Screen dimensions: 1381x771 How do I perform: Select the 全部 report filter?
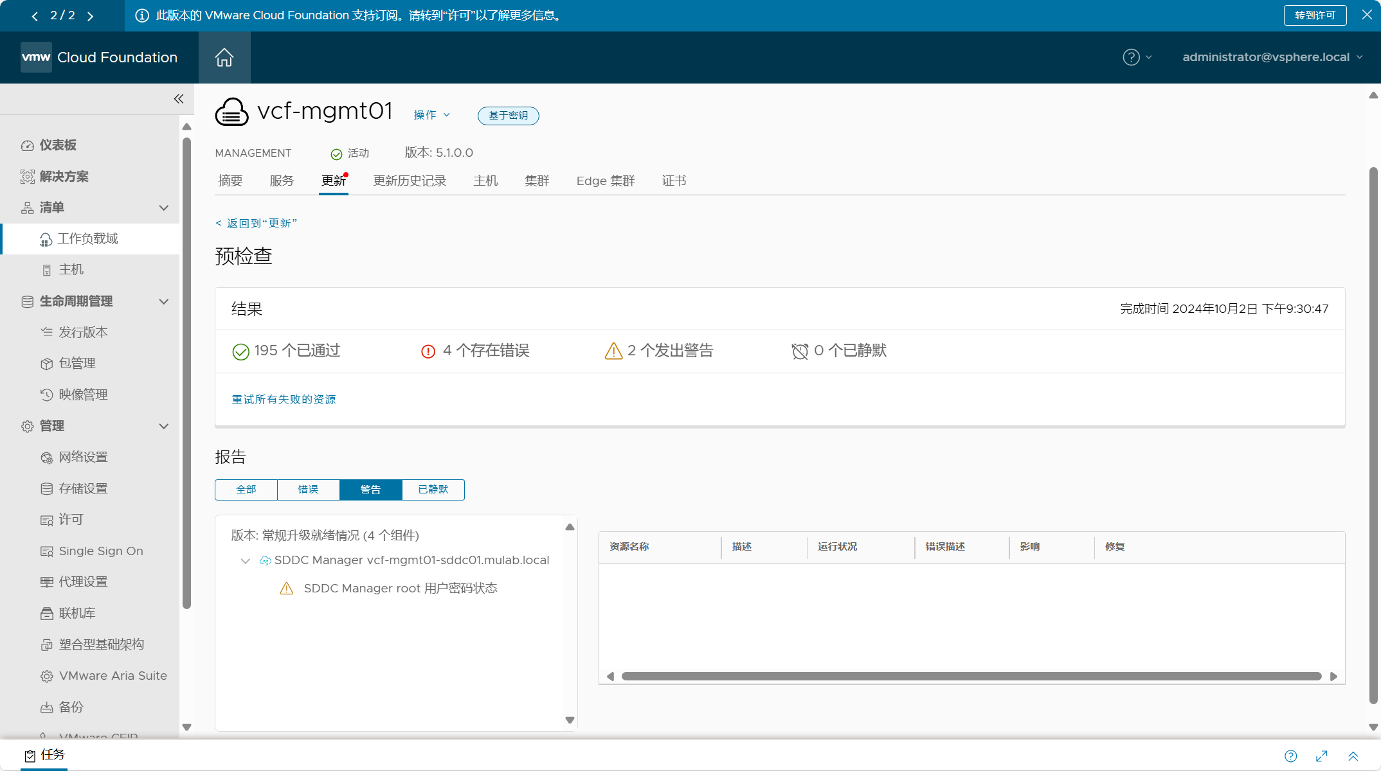pos(246,490)
